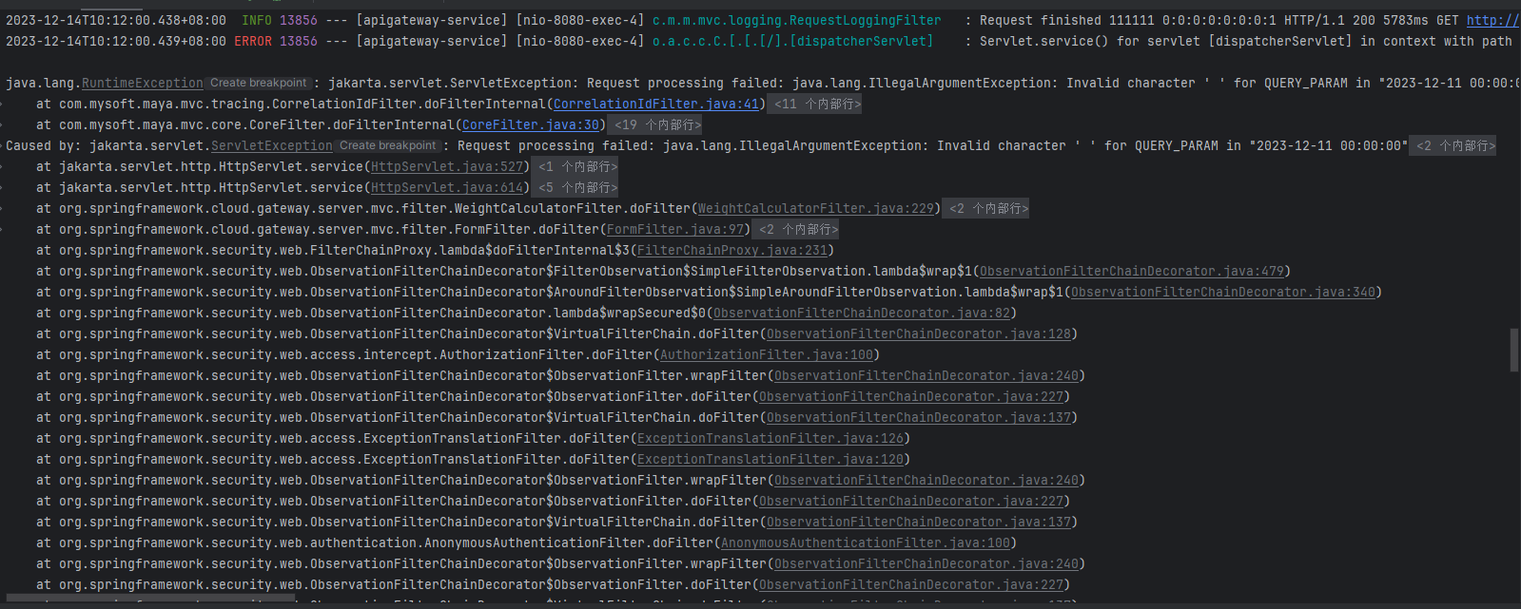Open WeightCalculatorFilter.java:229 link
Viewport: 1521px width, 609px height.
point(816,208)
